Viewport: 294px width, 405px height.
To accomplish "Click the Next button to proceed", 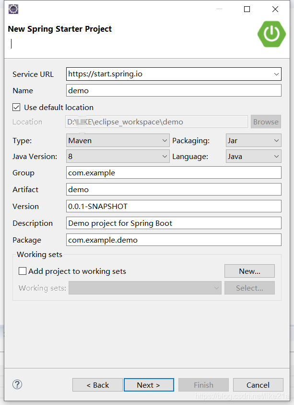I will (x=149, y=385).
